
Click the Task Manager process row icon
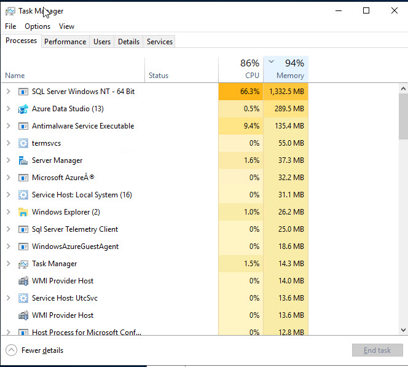(x=23, y=264)
